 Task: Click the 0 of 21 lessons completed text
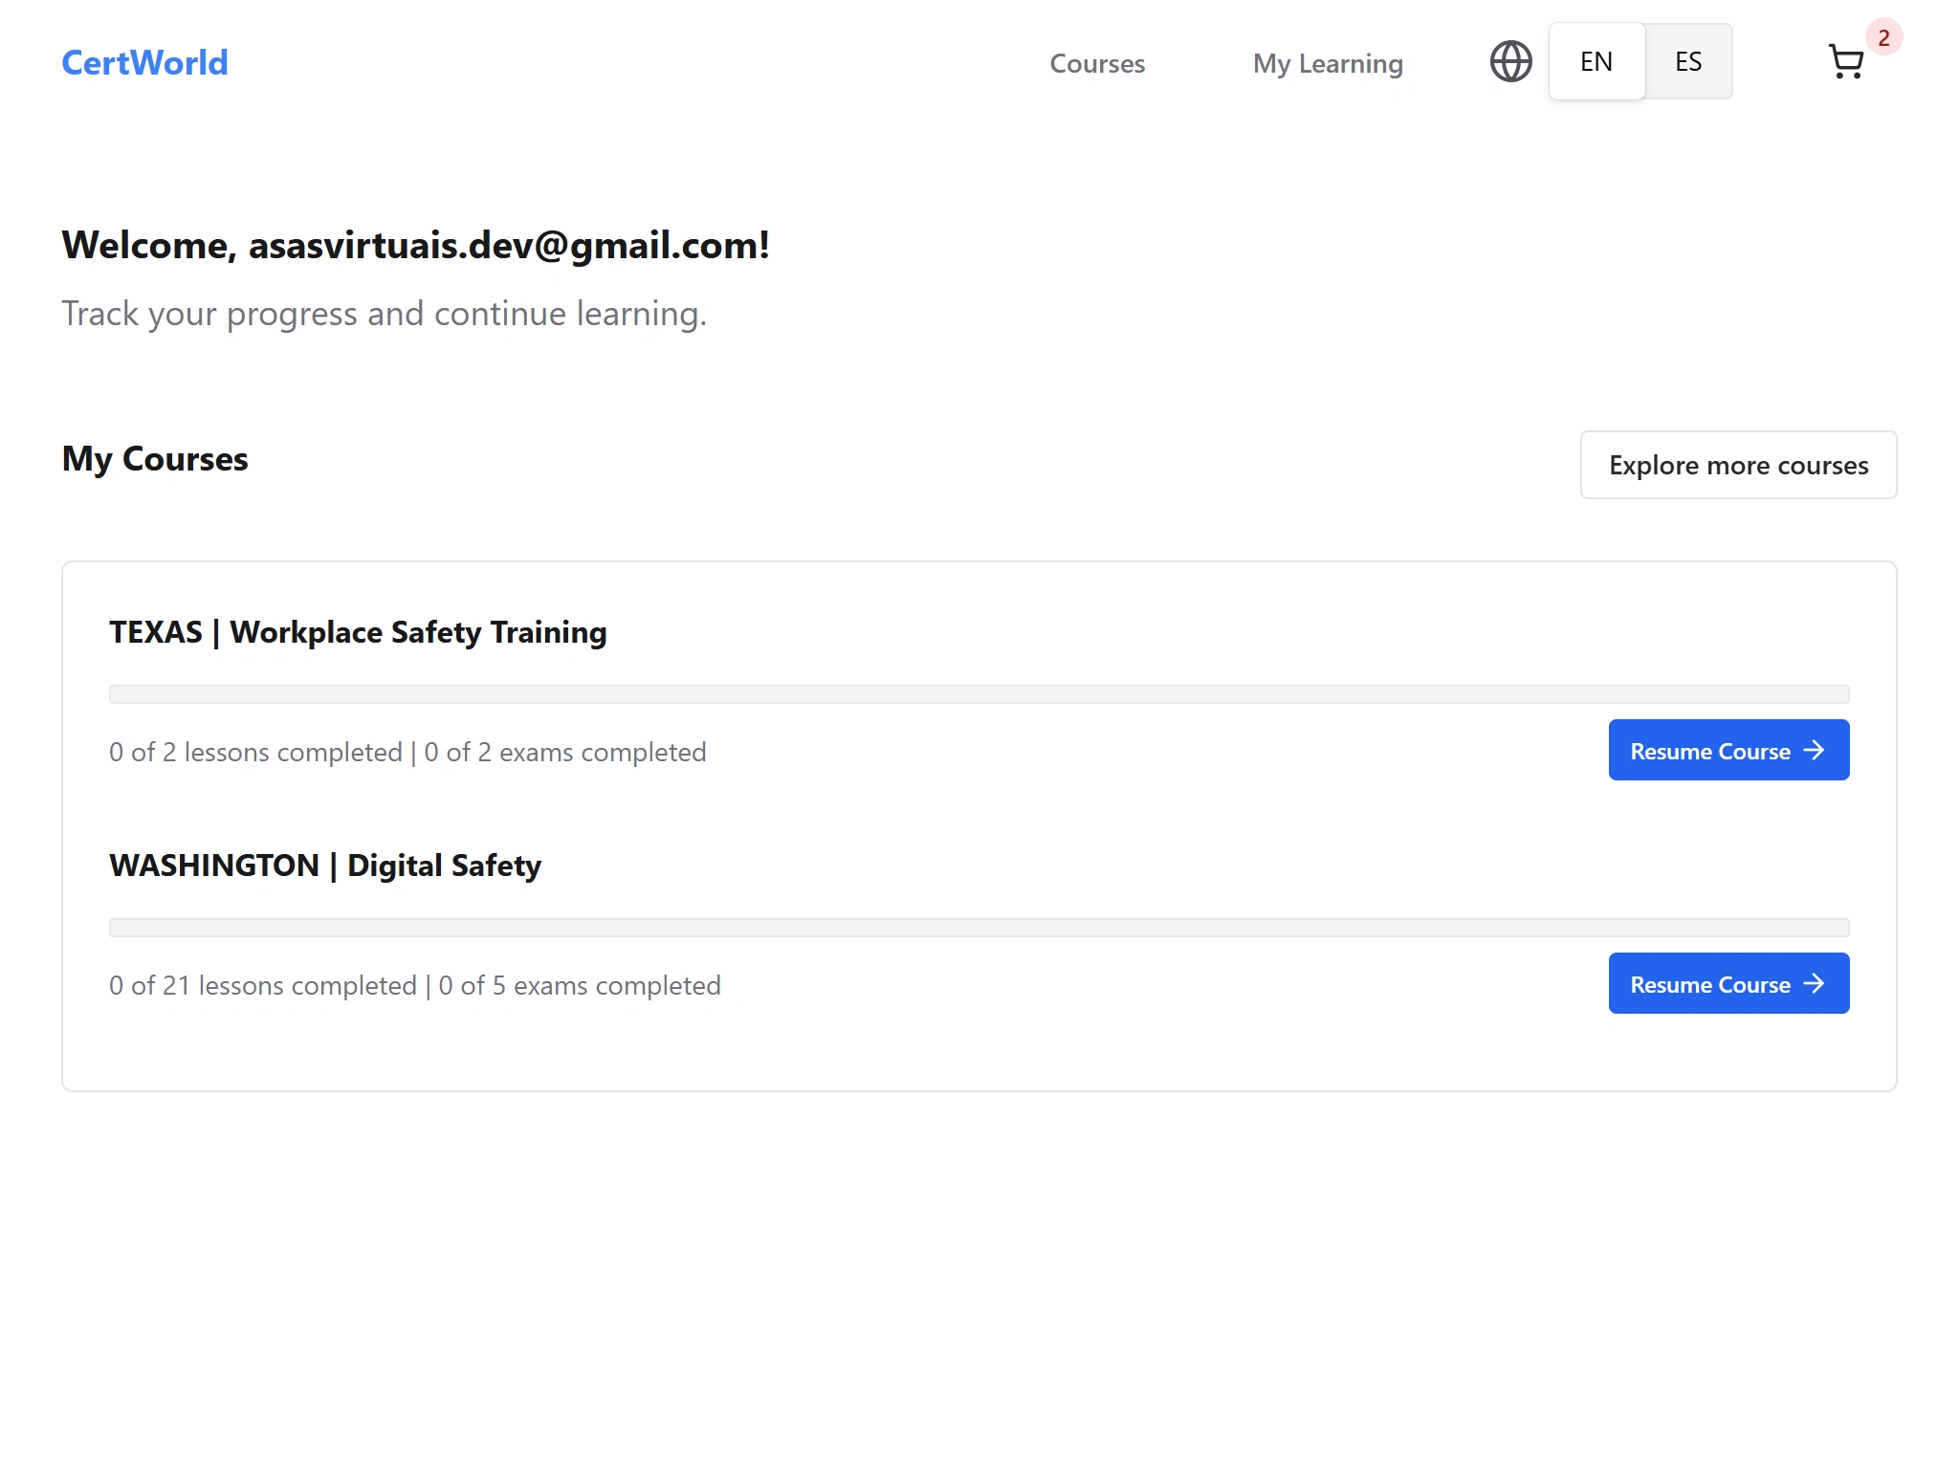tap(263, 986)
